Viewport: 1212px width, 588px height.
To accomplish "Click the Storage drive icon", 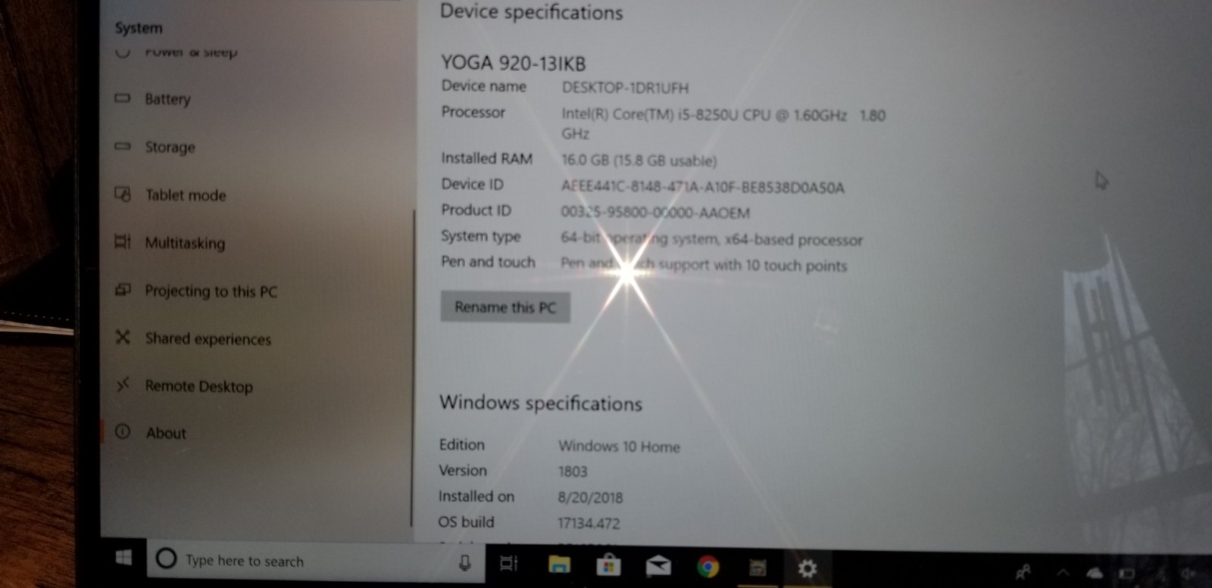I will (122, 146).
